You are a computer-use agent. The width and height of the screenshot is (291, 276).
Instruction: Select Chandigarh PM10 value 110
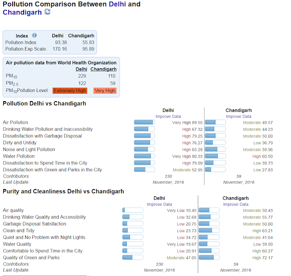112,76
